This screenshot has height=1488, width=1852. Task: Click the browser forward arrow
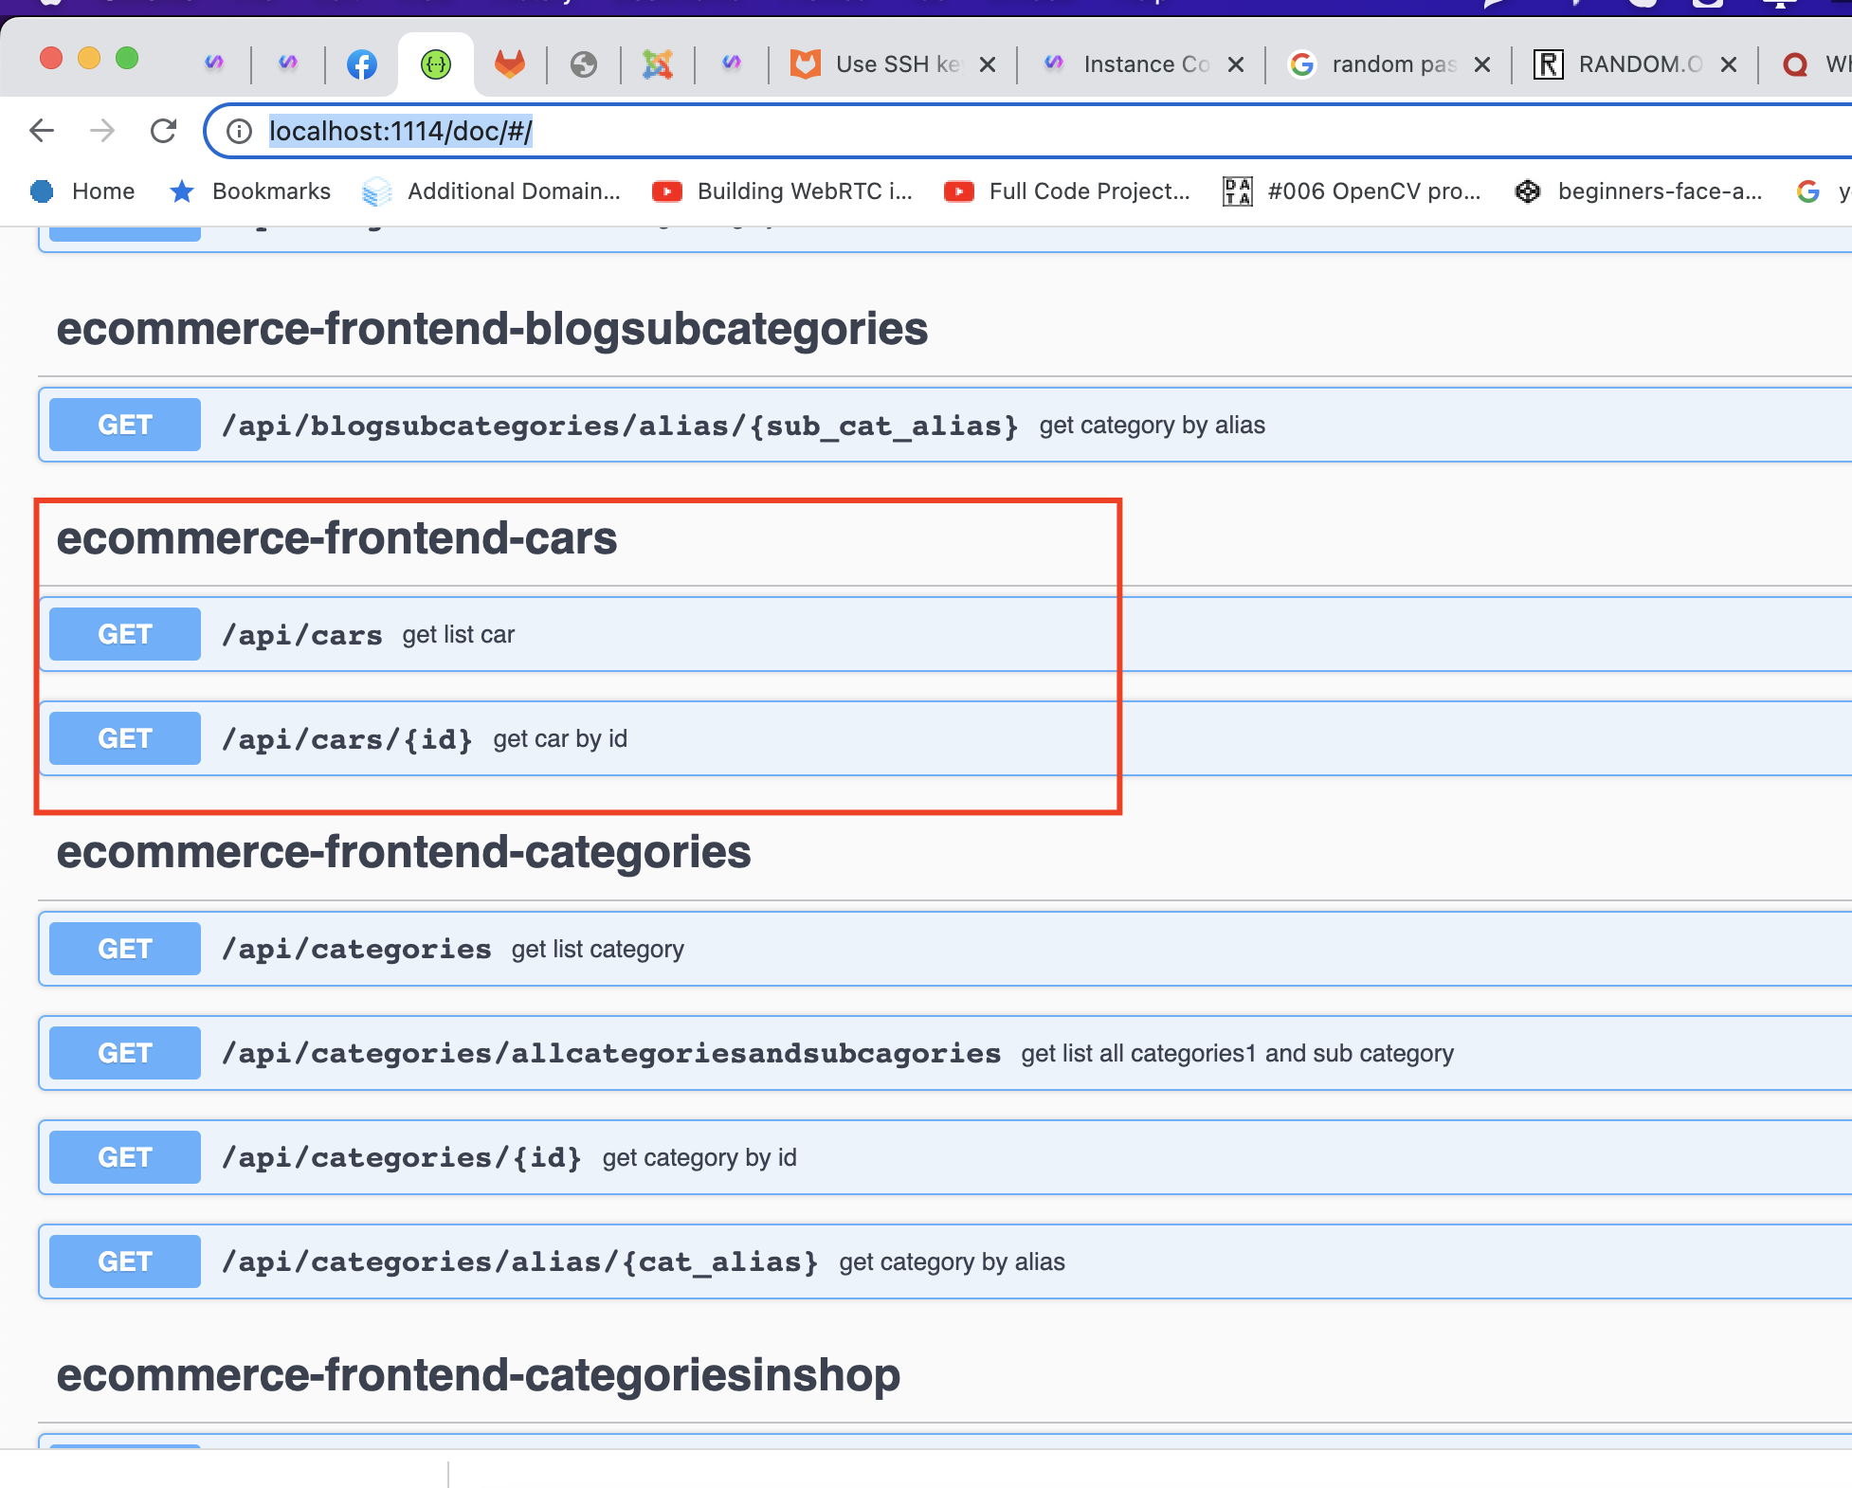coord(102,131)
